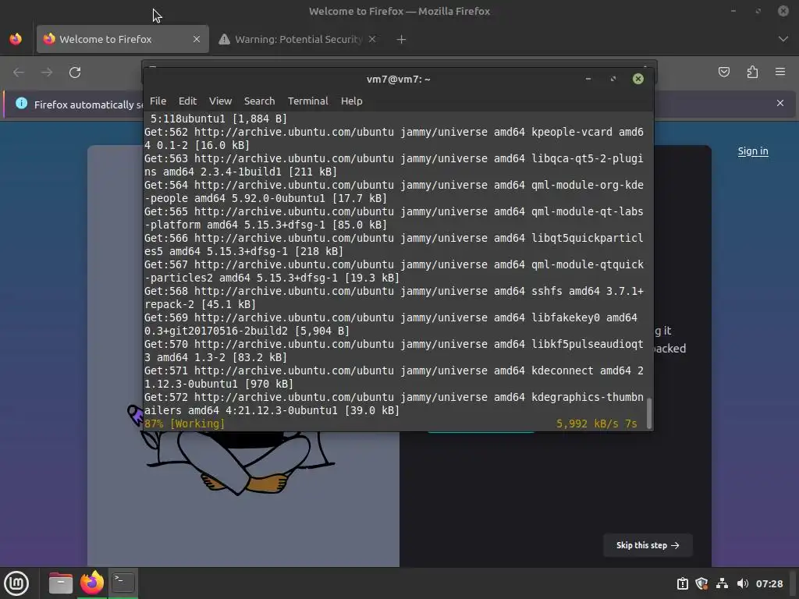Click the Get:571 kdeconnect line
The image size is (799, 599).
394,377
